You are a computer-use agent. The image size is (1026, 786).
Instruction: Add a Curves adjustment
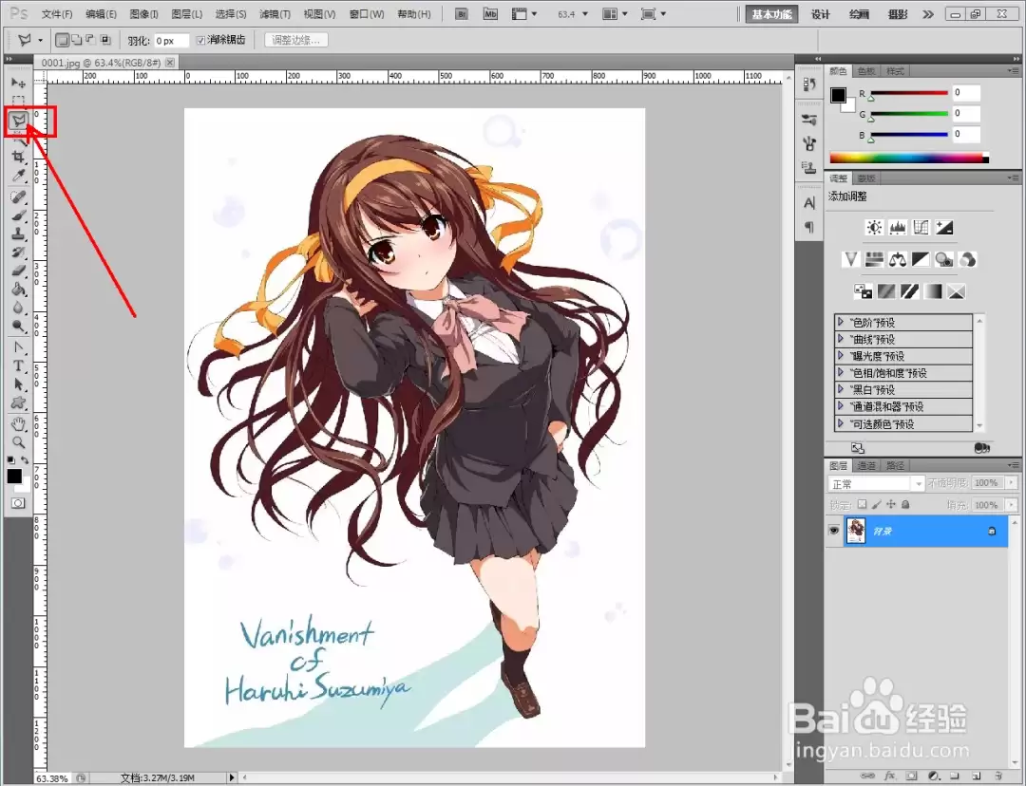click(x=921, y=227)
